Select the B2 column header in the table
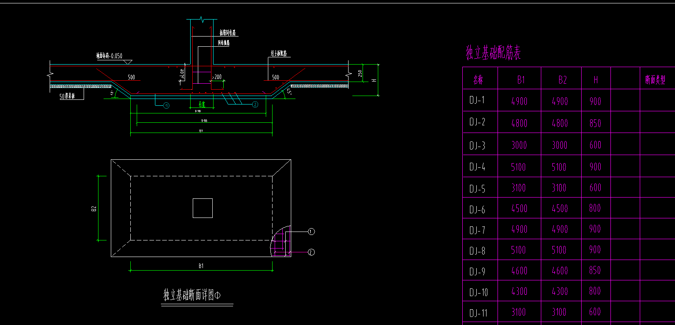The image size is (675, 325). [562, 80]
